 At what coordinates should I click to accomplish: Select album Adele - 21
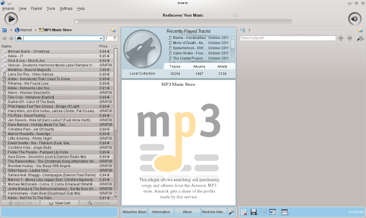pyautogui.click(x=57, y=56)
